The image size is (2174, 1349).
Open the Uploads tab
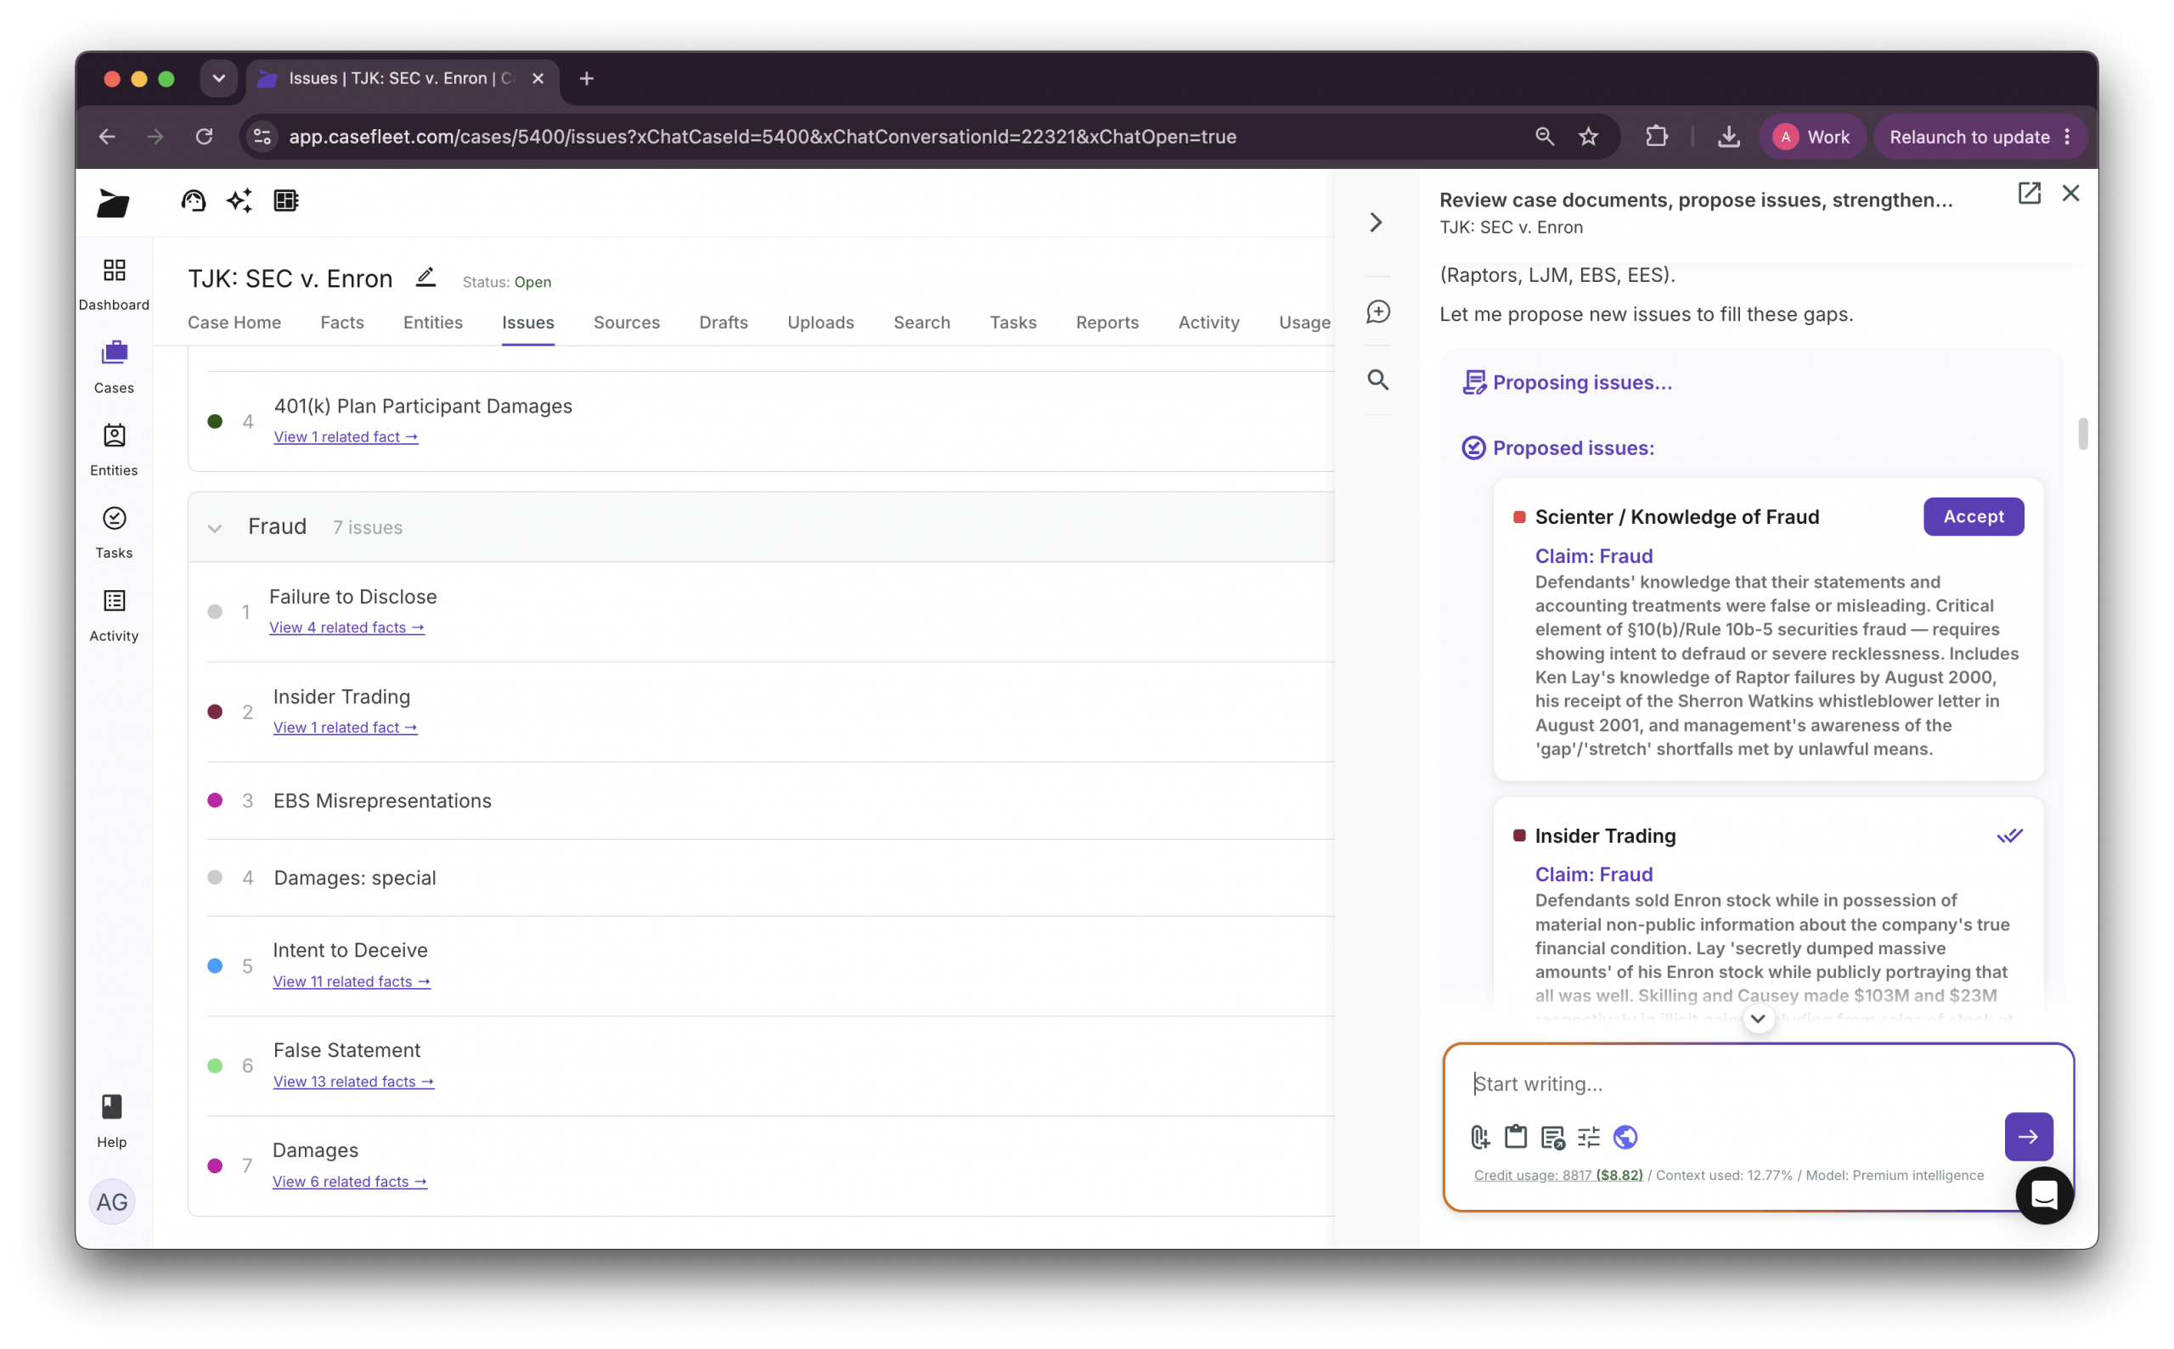click(x=820, y=322)
